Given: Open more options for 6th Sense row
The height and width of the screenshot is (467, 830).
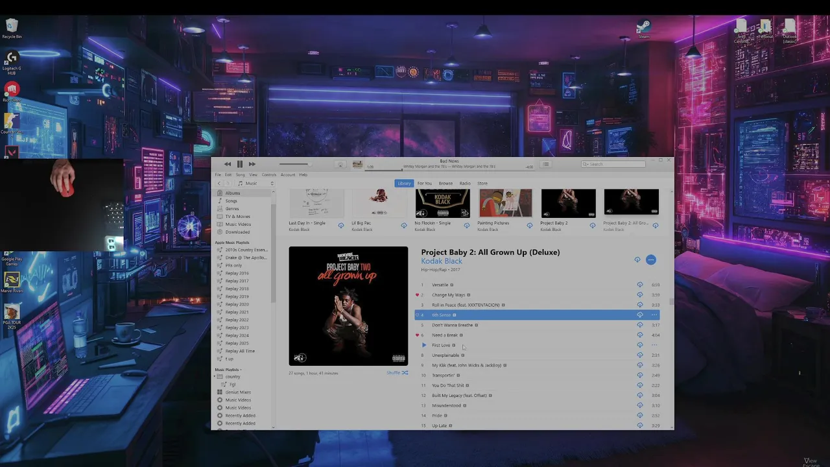Looking at the screenshot, I should pyautogui.click(x=654, y=315).
